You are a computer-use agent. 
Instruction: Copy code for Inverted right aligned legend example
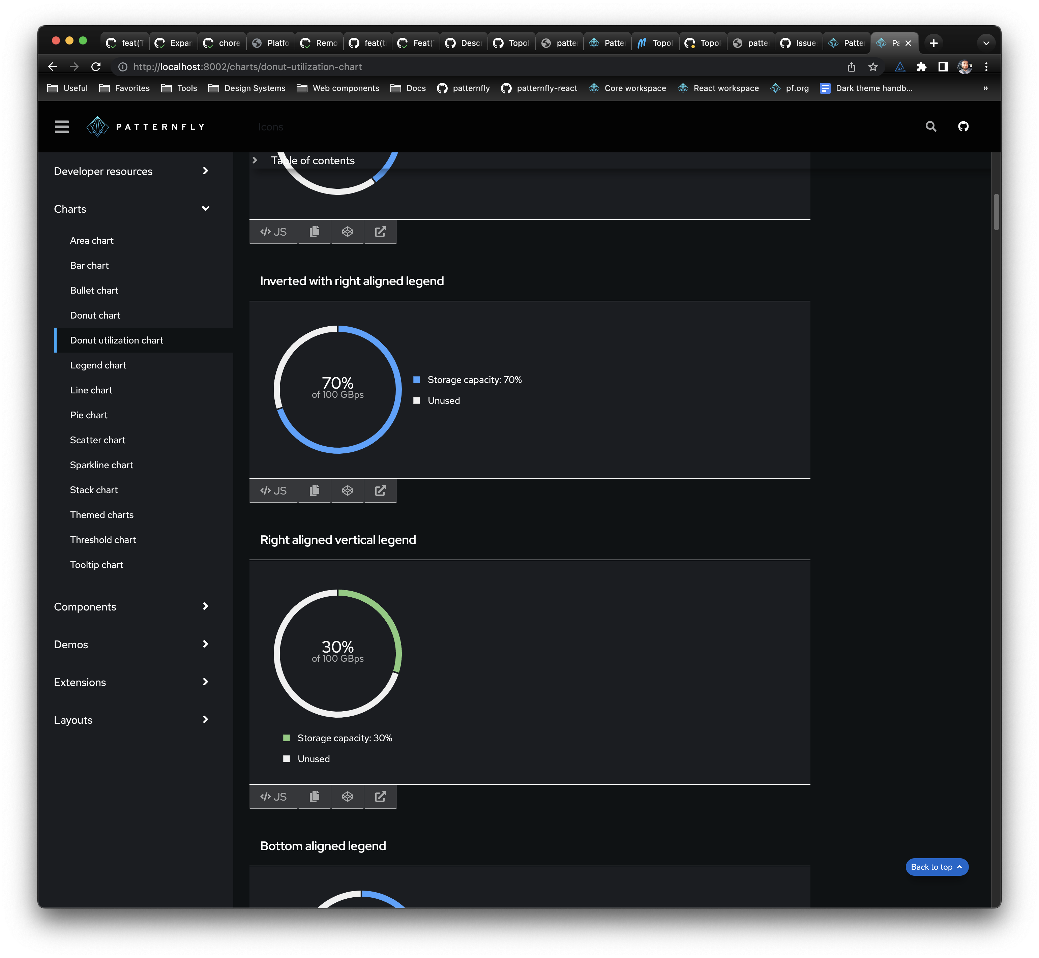[x=314, y=490]
